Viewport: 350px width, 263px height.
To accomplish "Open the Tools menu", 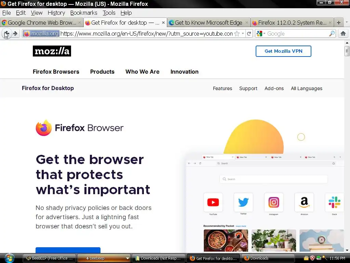I will pos(109,13).
